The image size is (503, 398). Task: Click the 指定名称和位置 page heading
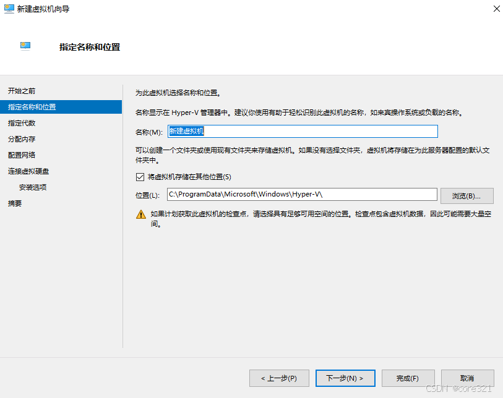click(x=90, y=47)
